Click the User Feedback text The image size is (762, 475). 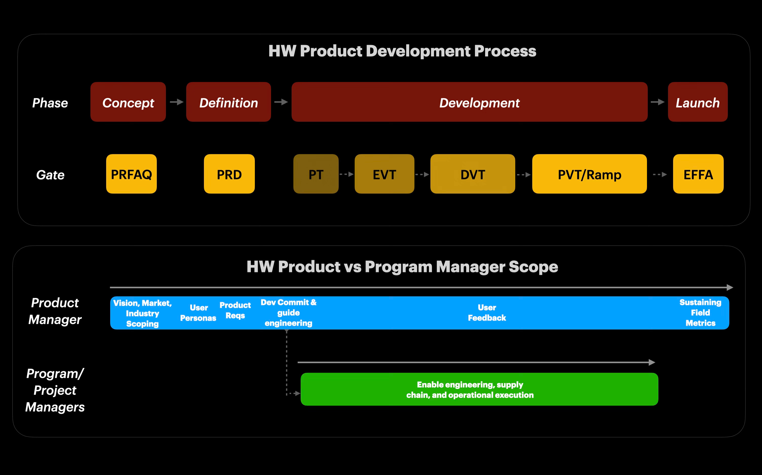click(x=487, y=313)
